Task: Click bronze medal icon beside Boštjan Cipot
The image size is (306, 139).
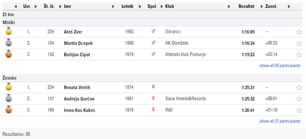Action: pyautogui.click(x=9, y=54)
